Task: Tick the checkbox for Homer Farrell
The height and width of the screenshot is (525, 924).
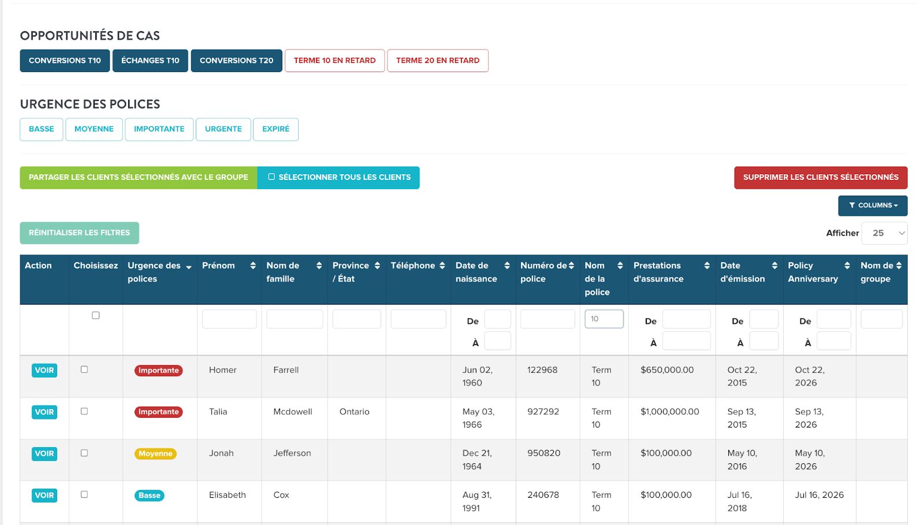Action: 84,370
